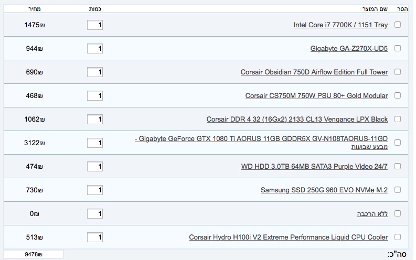
Task: Visit the Samsung SSD 250G 960 EVO NVMe M.2 link
Action: (324, 190)
